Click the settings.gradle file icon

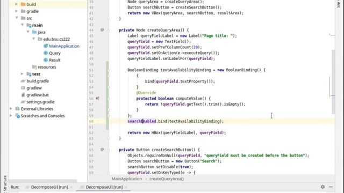tap(23, 102)
